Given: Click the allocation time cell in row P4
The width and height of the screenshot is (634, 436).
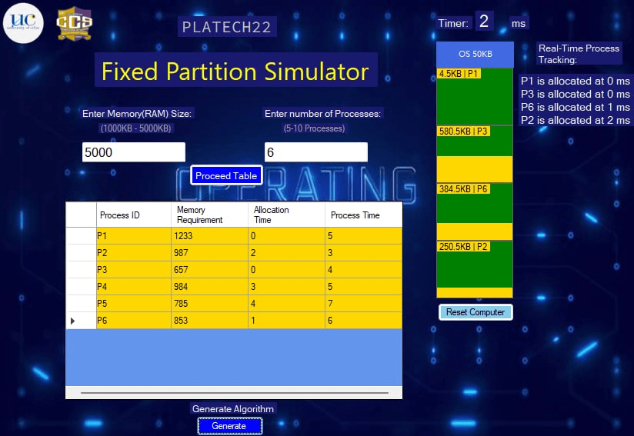Looking at the screenshot, I should 286,287.
